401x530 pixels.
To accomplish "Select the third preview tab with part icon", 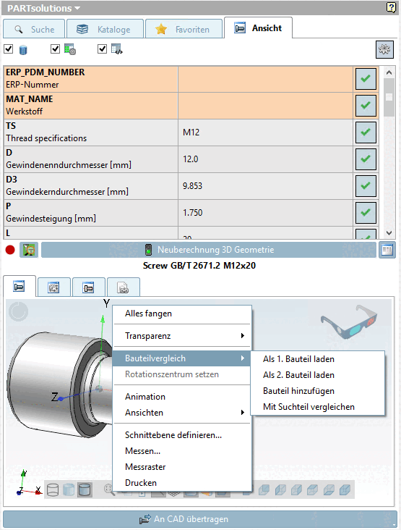I will pyautogui.click(x=89, y=287).
